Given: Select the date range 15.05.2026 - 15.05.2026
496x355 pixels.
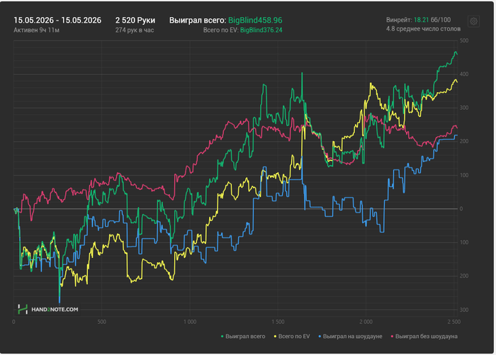Looking at the screenshot, I should (57, 21).
